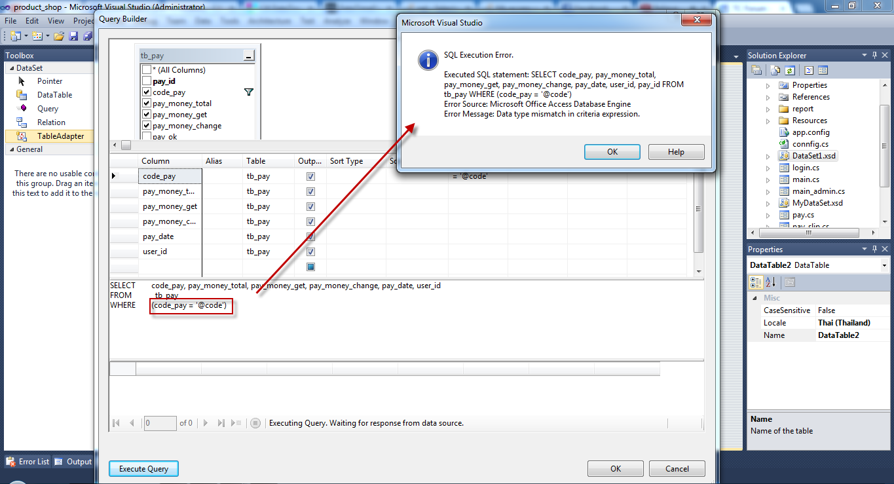Toggle Output checkbox for user_id grid row
Viewport: 894px width, 484px height.
click(x=310, y=251)
